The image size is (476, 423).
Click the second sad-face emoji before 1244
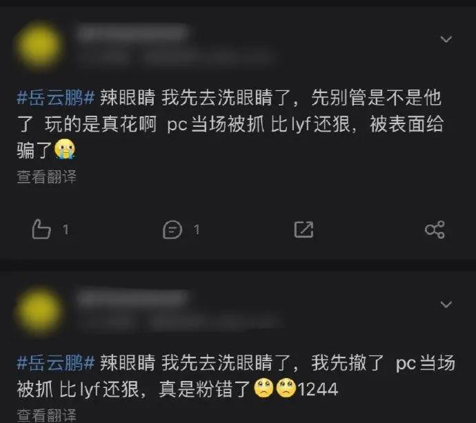286,388
